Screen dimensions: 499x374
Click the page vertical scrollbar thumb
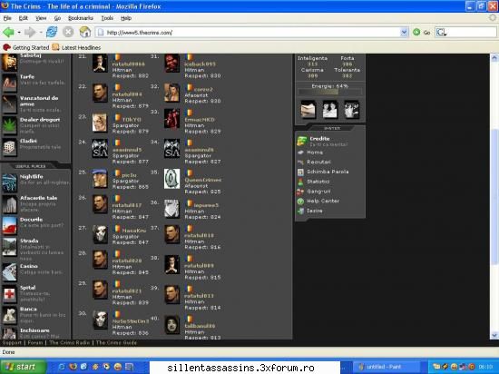click(494, 197)
